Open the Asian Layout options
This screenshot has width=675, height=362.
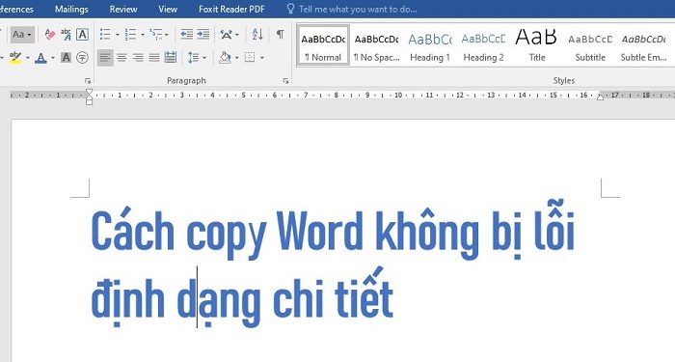229,35
